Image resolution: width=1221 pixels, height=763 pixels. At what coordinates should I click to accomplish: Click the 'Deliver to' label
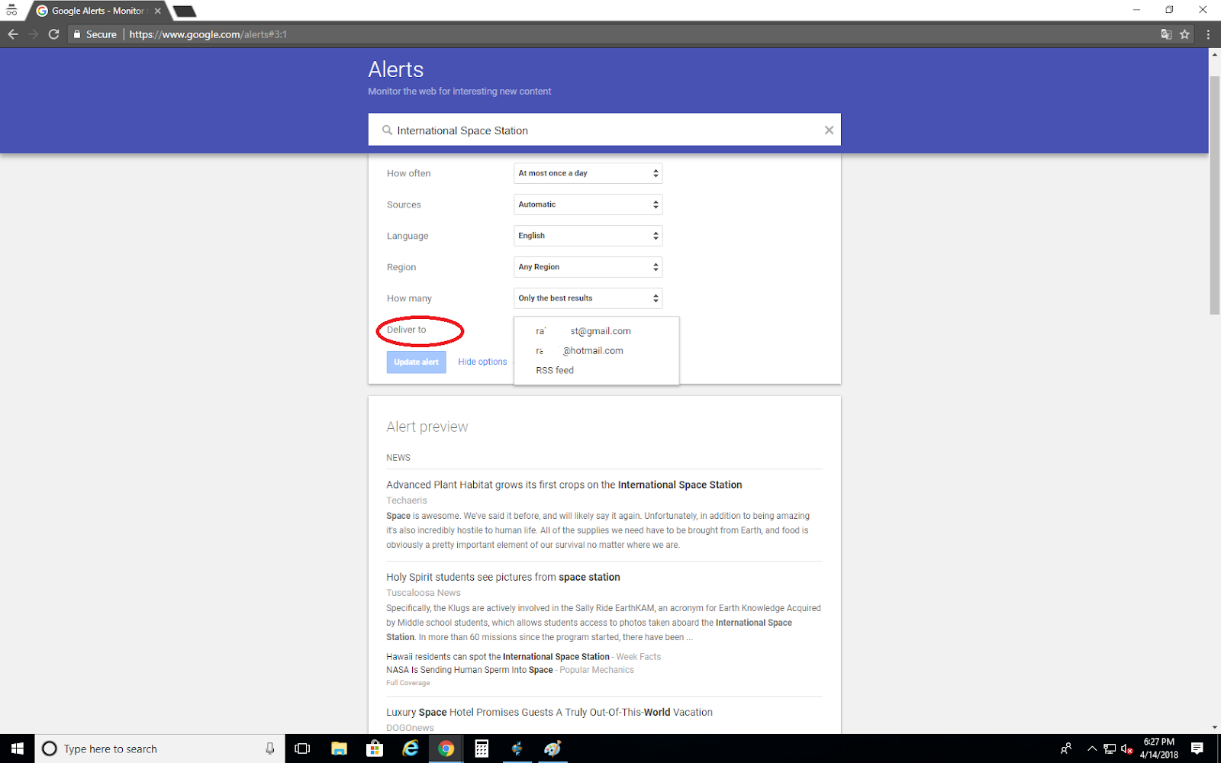pyautogui.click(x=407, y=330)
